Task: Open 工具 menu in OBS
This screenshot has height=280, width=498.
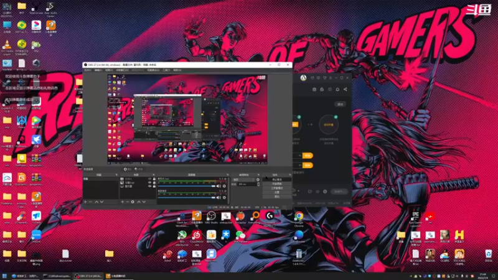Action: [166, 70]
